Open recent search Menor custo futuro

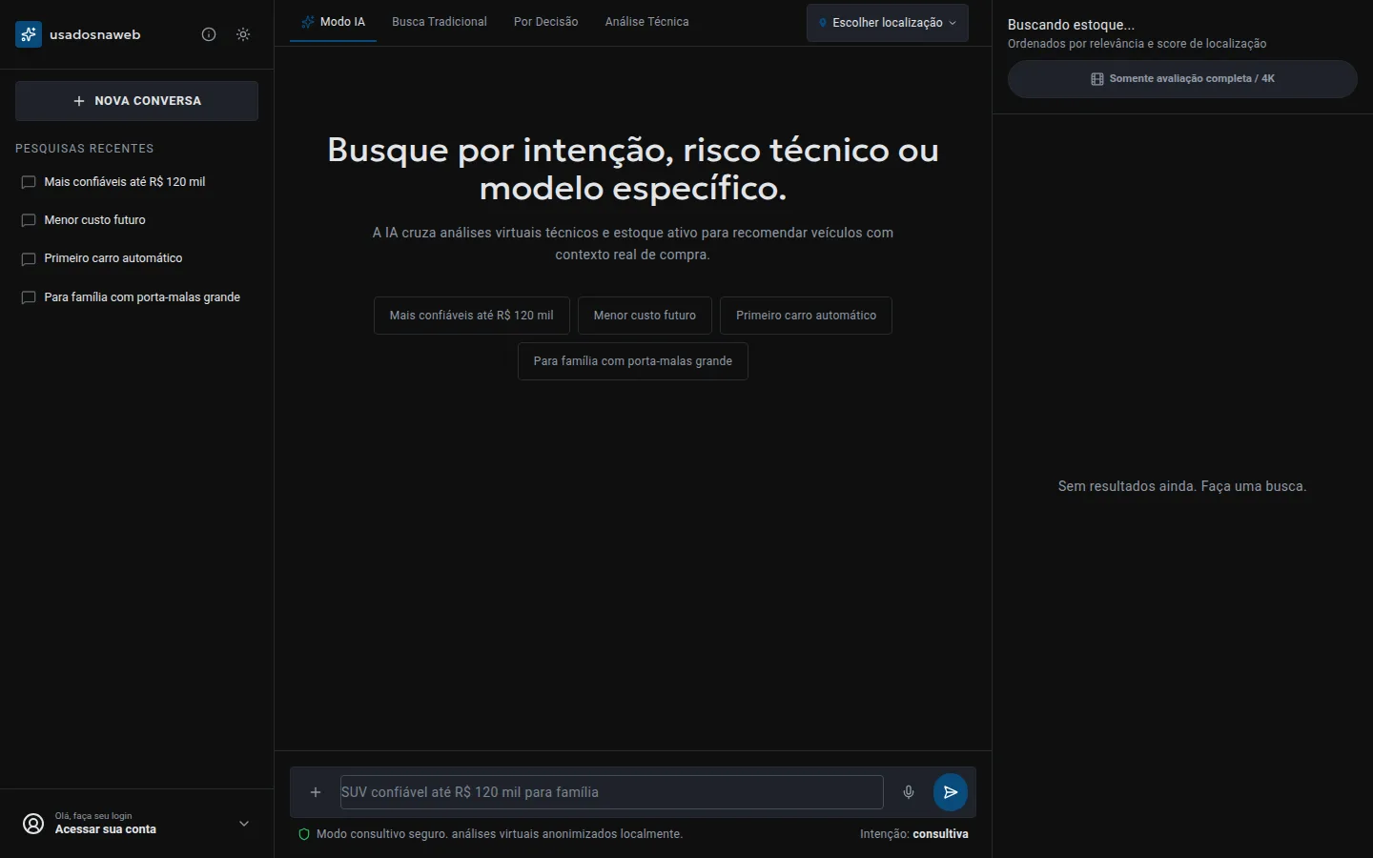pyautogui.click(x=136, y=220)
